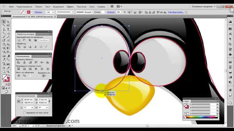This screenshot has width=234, height=131.
Task: Select the Selection arrow tool
Action: pos(4,22)
